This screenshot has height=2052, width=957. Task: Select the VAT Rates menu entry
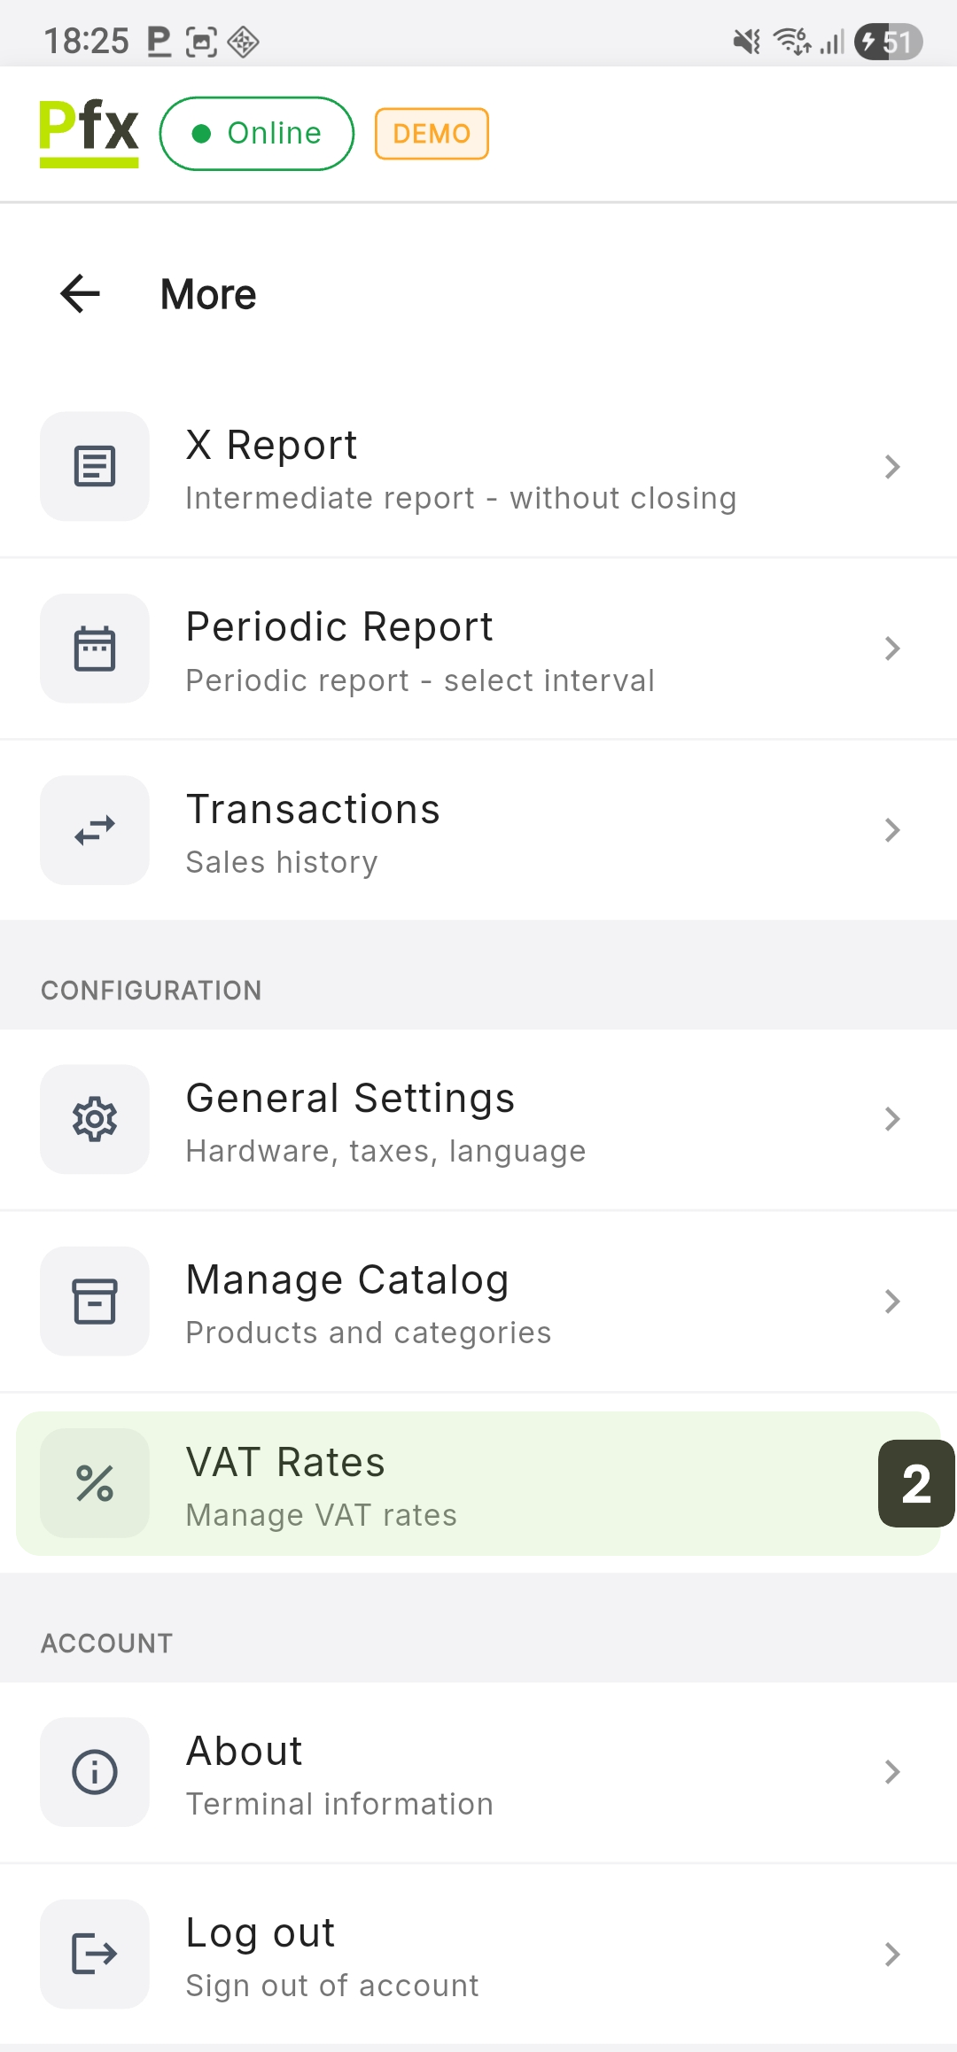point(478,1483)
